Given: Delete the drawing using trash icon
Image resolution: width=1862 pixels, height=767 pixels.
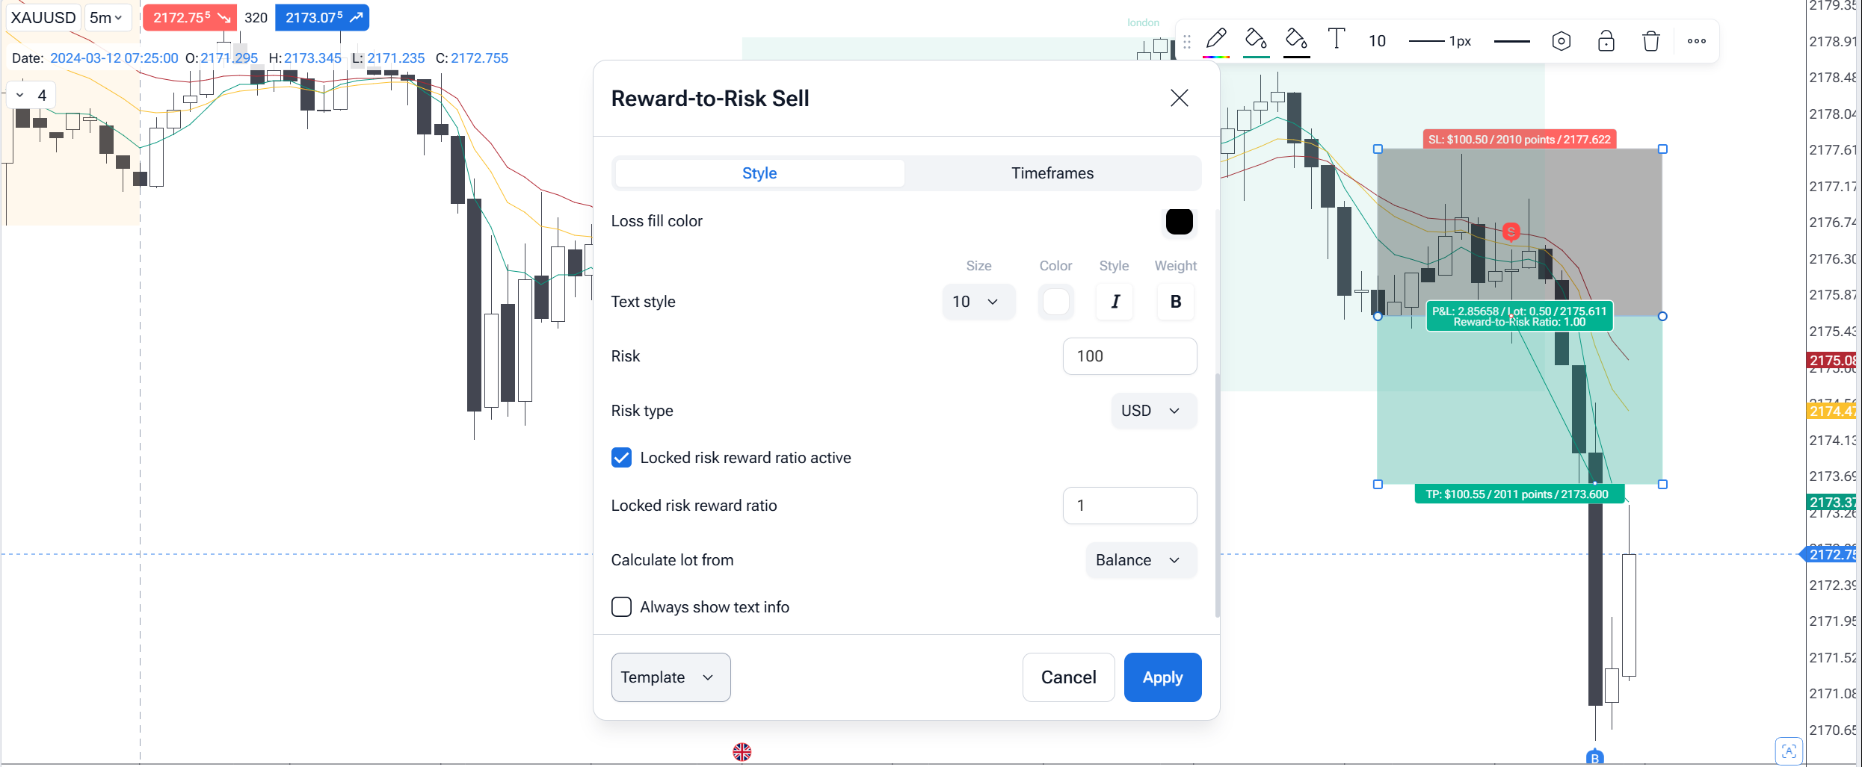Looking at the screenshot, I should coord(1650,41).
